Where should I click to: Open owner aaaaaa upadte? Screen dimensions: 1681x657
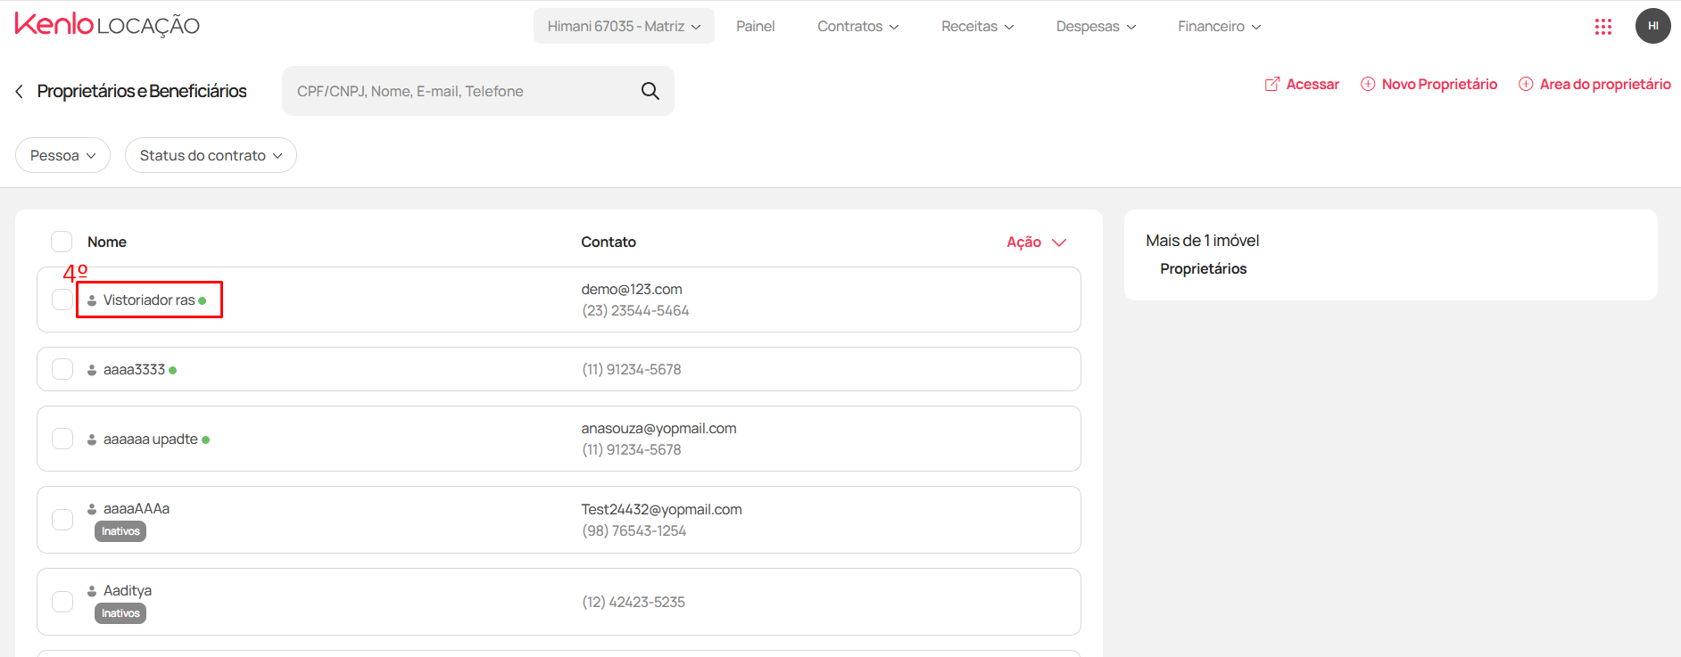coord(151,439)
